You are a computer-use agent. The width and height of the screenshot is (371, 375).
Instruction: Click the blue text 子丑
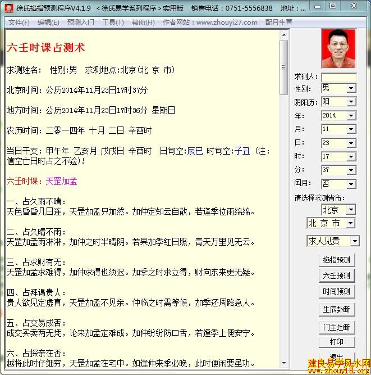click(242, 151)
